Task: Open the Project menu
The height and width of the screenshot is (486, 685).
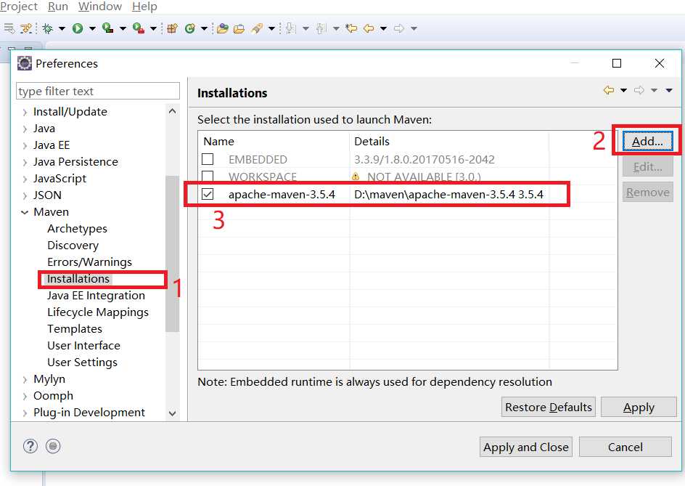Action: click(19, 7)
